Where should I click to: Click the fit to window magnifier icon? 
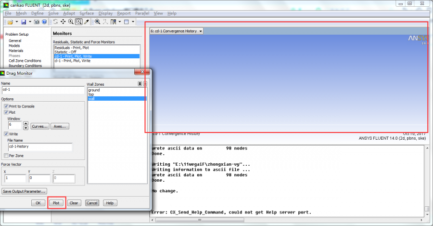tap(98, 22)
